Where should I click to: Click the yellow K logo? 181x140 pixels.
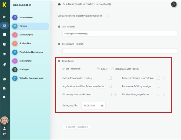point(4,5)
